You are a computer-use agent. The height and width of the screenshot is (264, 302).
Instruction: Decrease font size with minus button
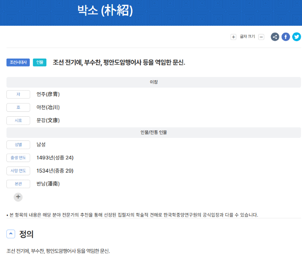(261, 37)
